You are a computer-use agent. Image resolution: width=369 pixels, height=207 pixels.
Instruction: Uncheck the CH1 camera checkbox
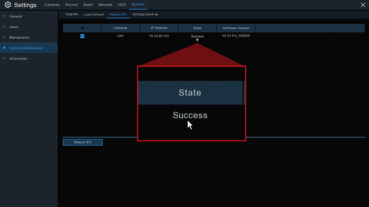pyautogui.click(x=82, y=36)
